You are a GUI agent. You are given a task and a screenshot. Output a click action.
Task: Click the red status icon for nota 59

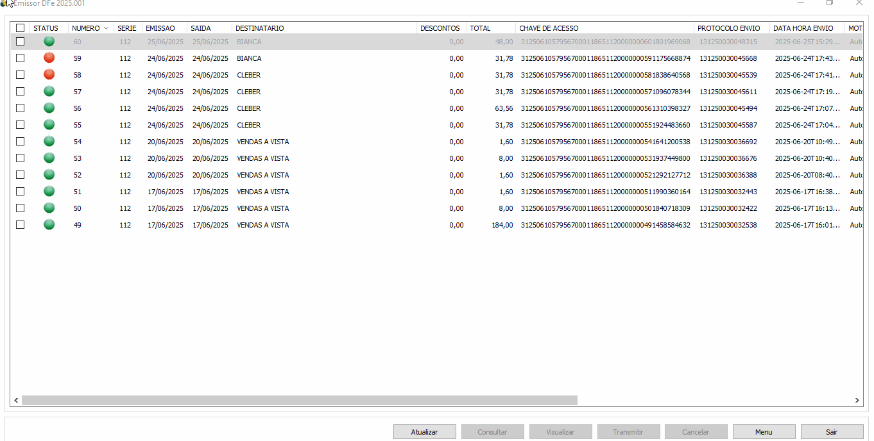49,58
